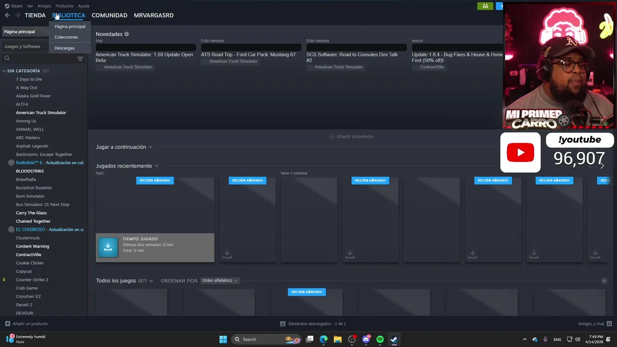Image resolution: width=617 pixels, height=347 pixels.
Task: Open the Novedades settings gear
Action: (x=127, y=34)
